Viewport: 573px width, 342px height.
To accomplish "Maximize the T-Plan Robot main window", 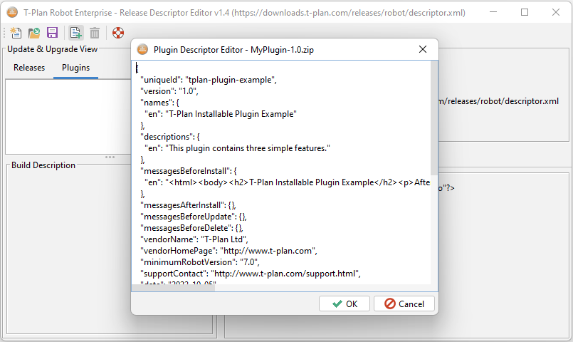I will [x=525, y=12].
